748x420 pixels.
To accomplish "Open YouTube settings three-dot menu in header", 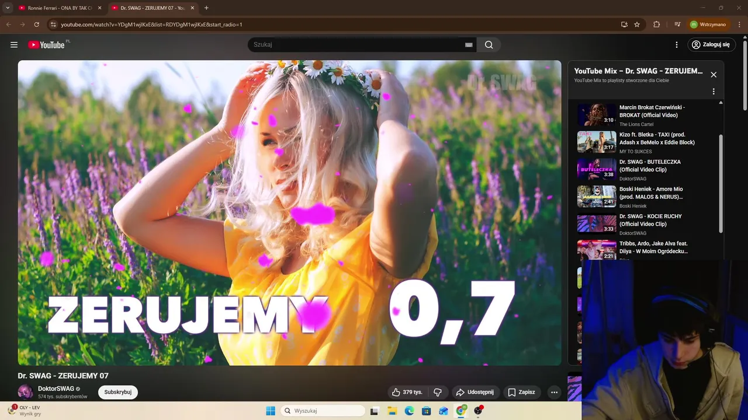I will [677, 45].
